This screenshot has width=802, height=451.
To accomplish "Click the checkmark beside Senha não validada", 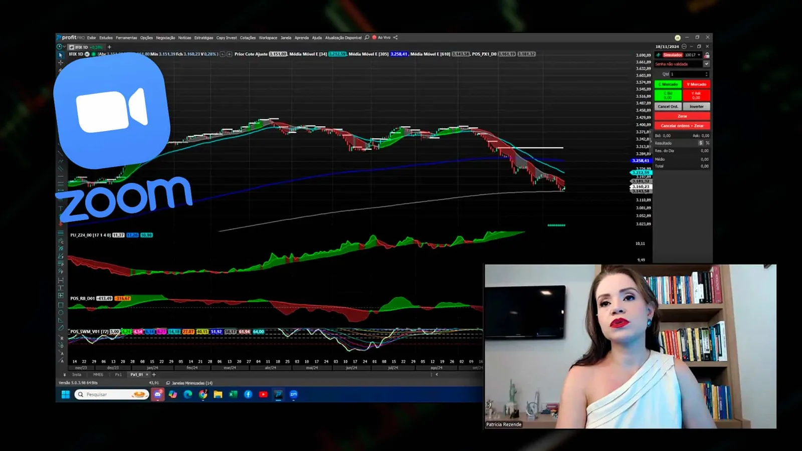I will [x=706, y=64].
